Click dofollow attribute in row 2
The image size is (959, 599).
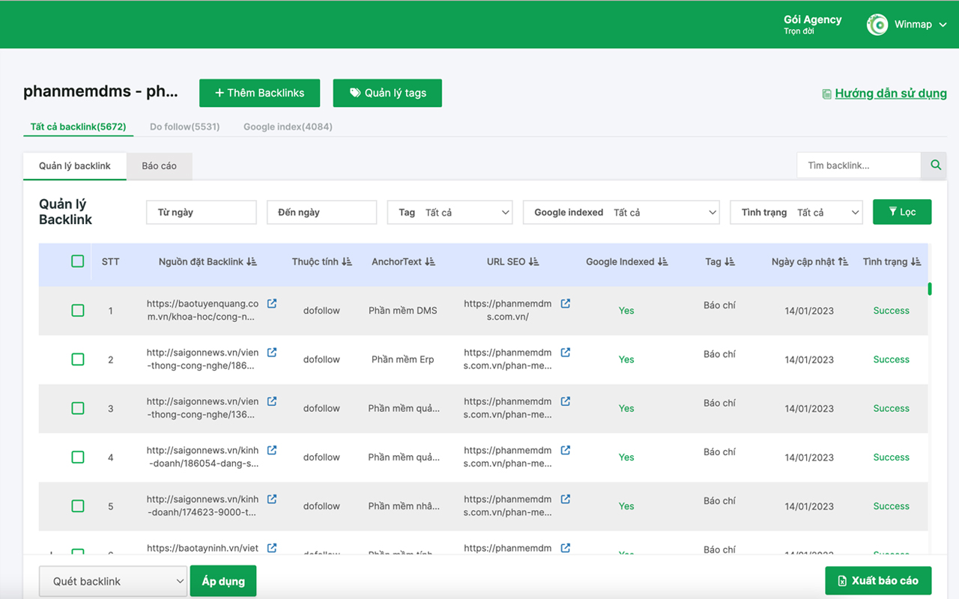tap(321, 359)
